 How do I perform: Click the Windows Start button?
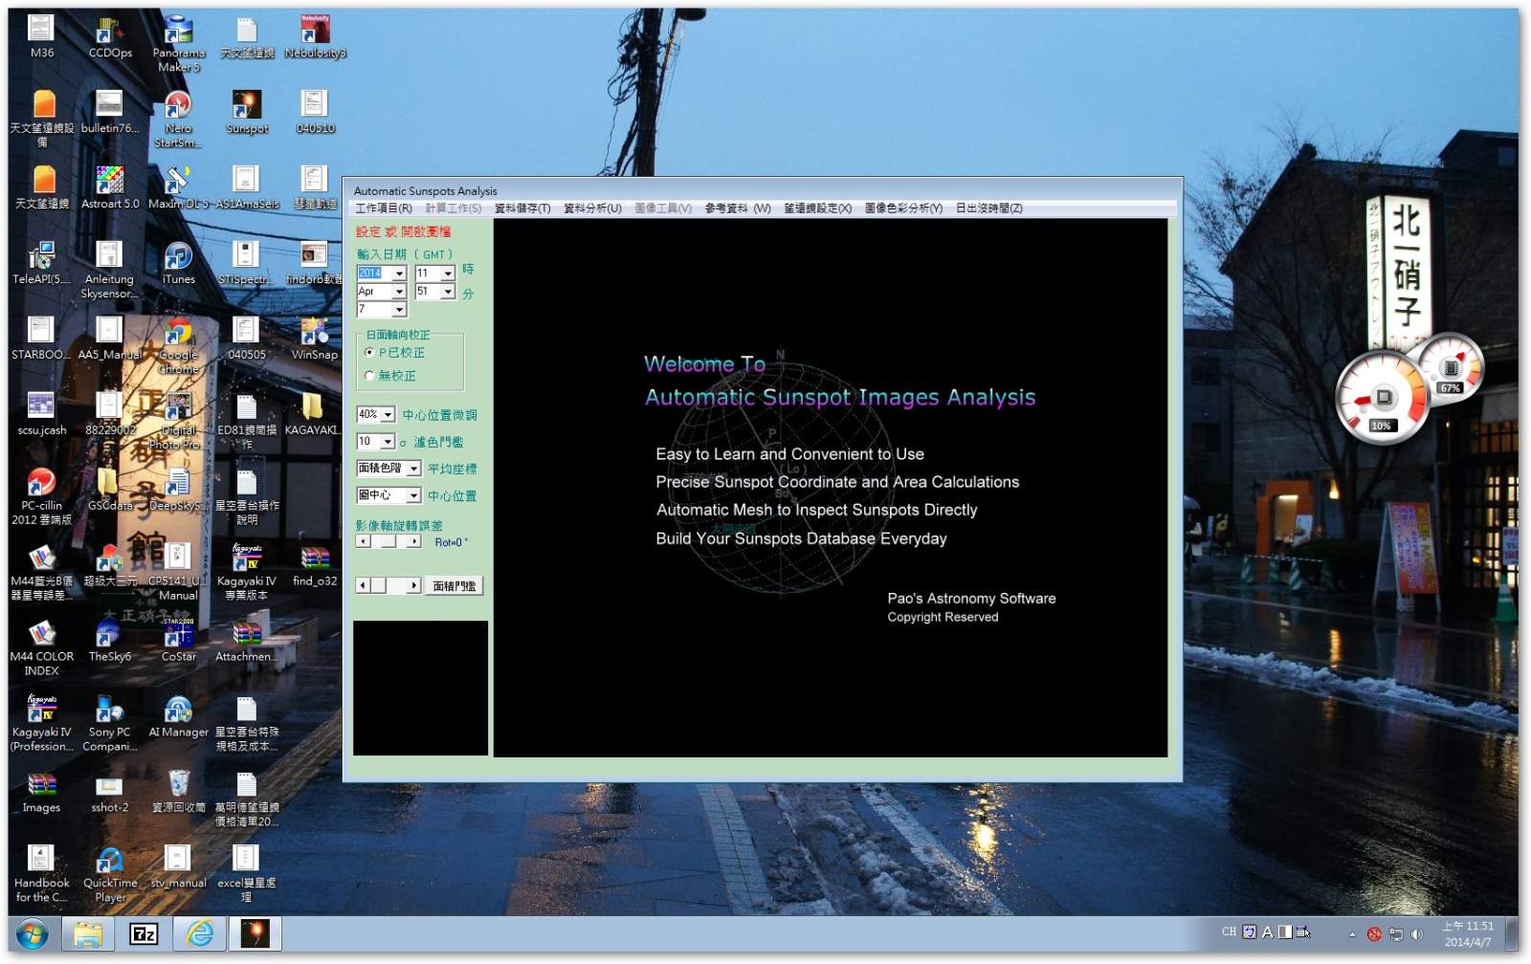[32, 933]
